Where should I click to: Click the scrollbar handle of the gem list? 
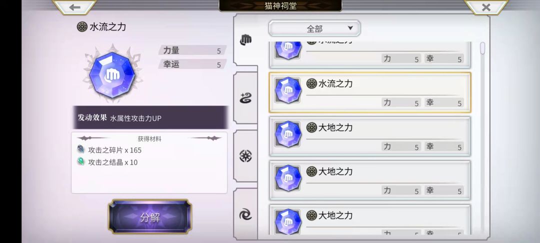coord(482,48)
